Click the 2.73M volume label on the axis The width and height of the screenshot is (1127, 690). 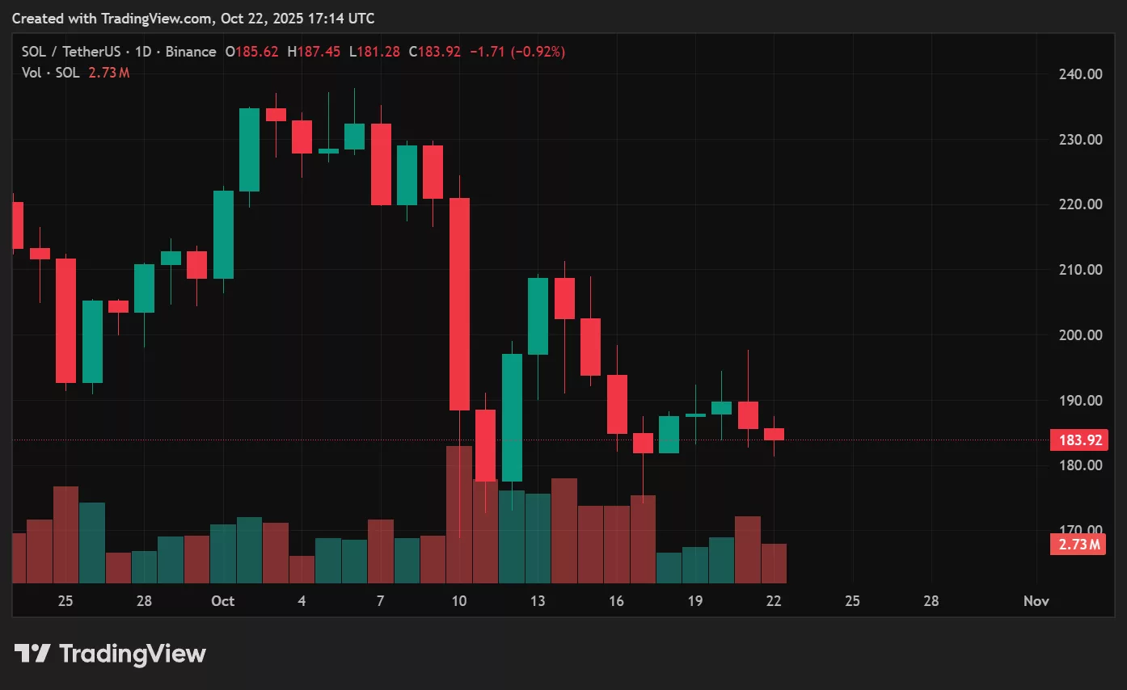[x=1078, y=544]
